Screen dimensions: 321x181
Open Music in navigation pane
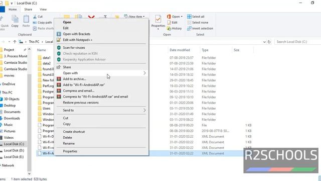8,125
